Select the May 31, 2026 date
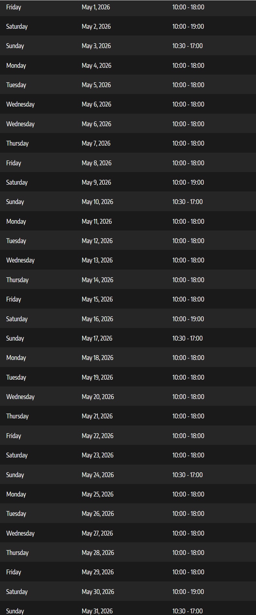This screenshot has width=256, height=615. 97,611
